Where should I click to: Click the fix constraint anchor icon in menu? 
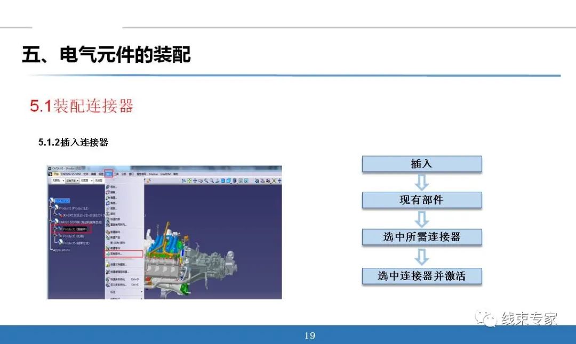pos(108,214)
